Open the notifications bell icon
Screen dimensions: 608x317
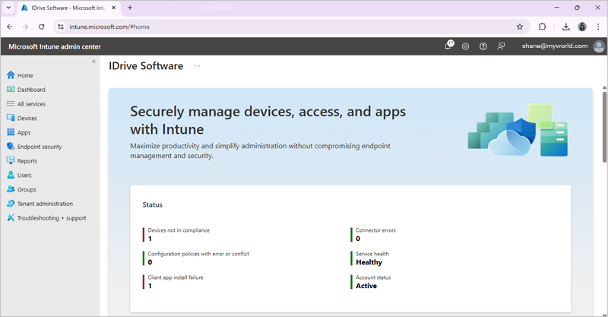coord(448,46)
